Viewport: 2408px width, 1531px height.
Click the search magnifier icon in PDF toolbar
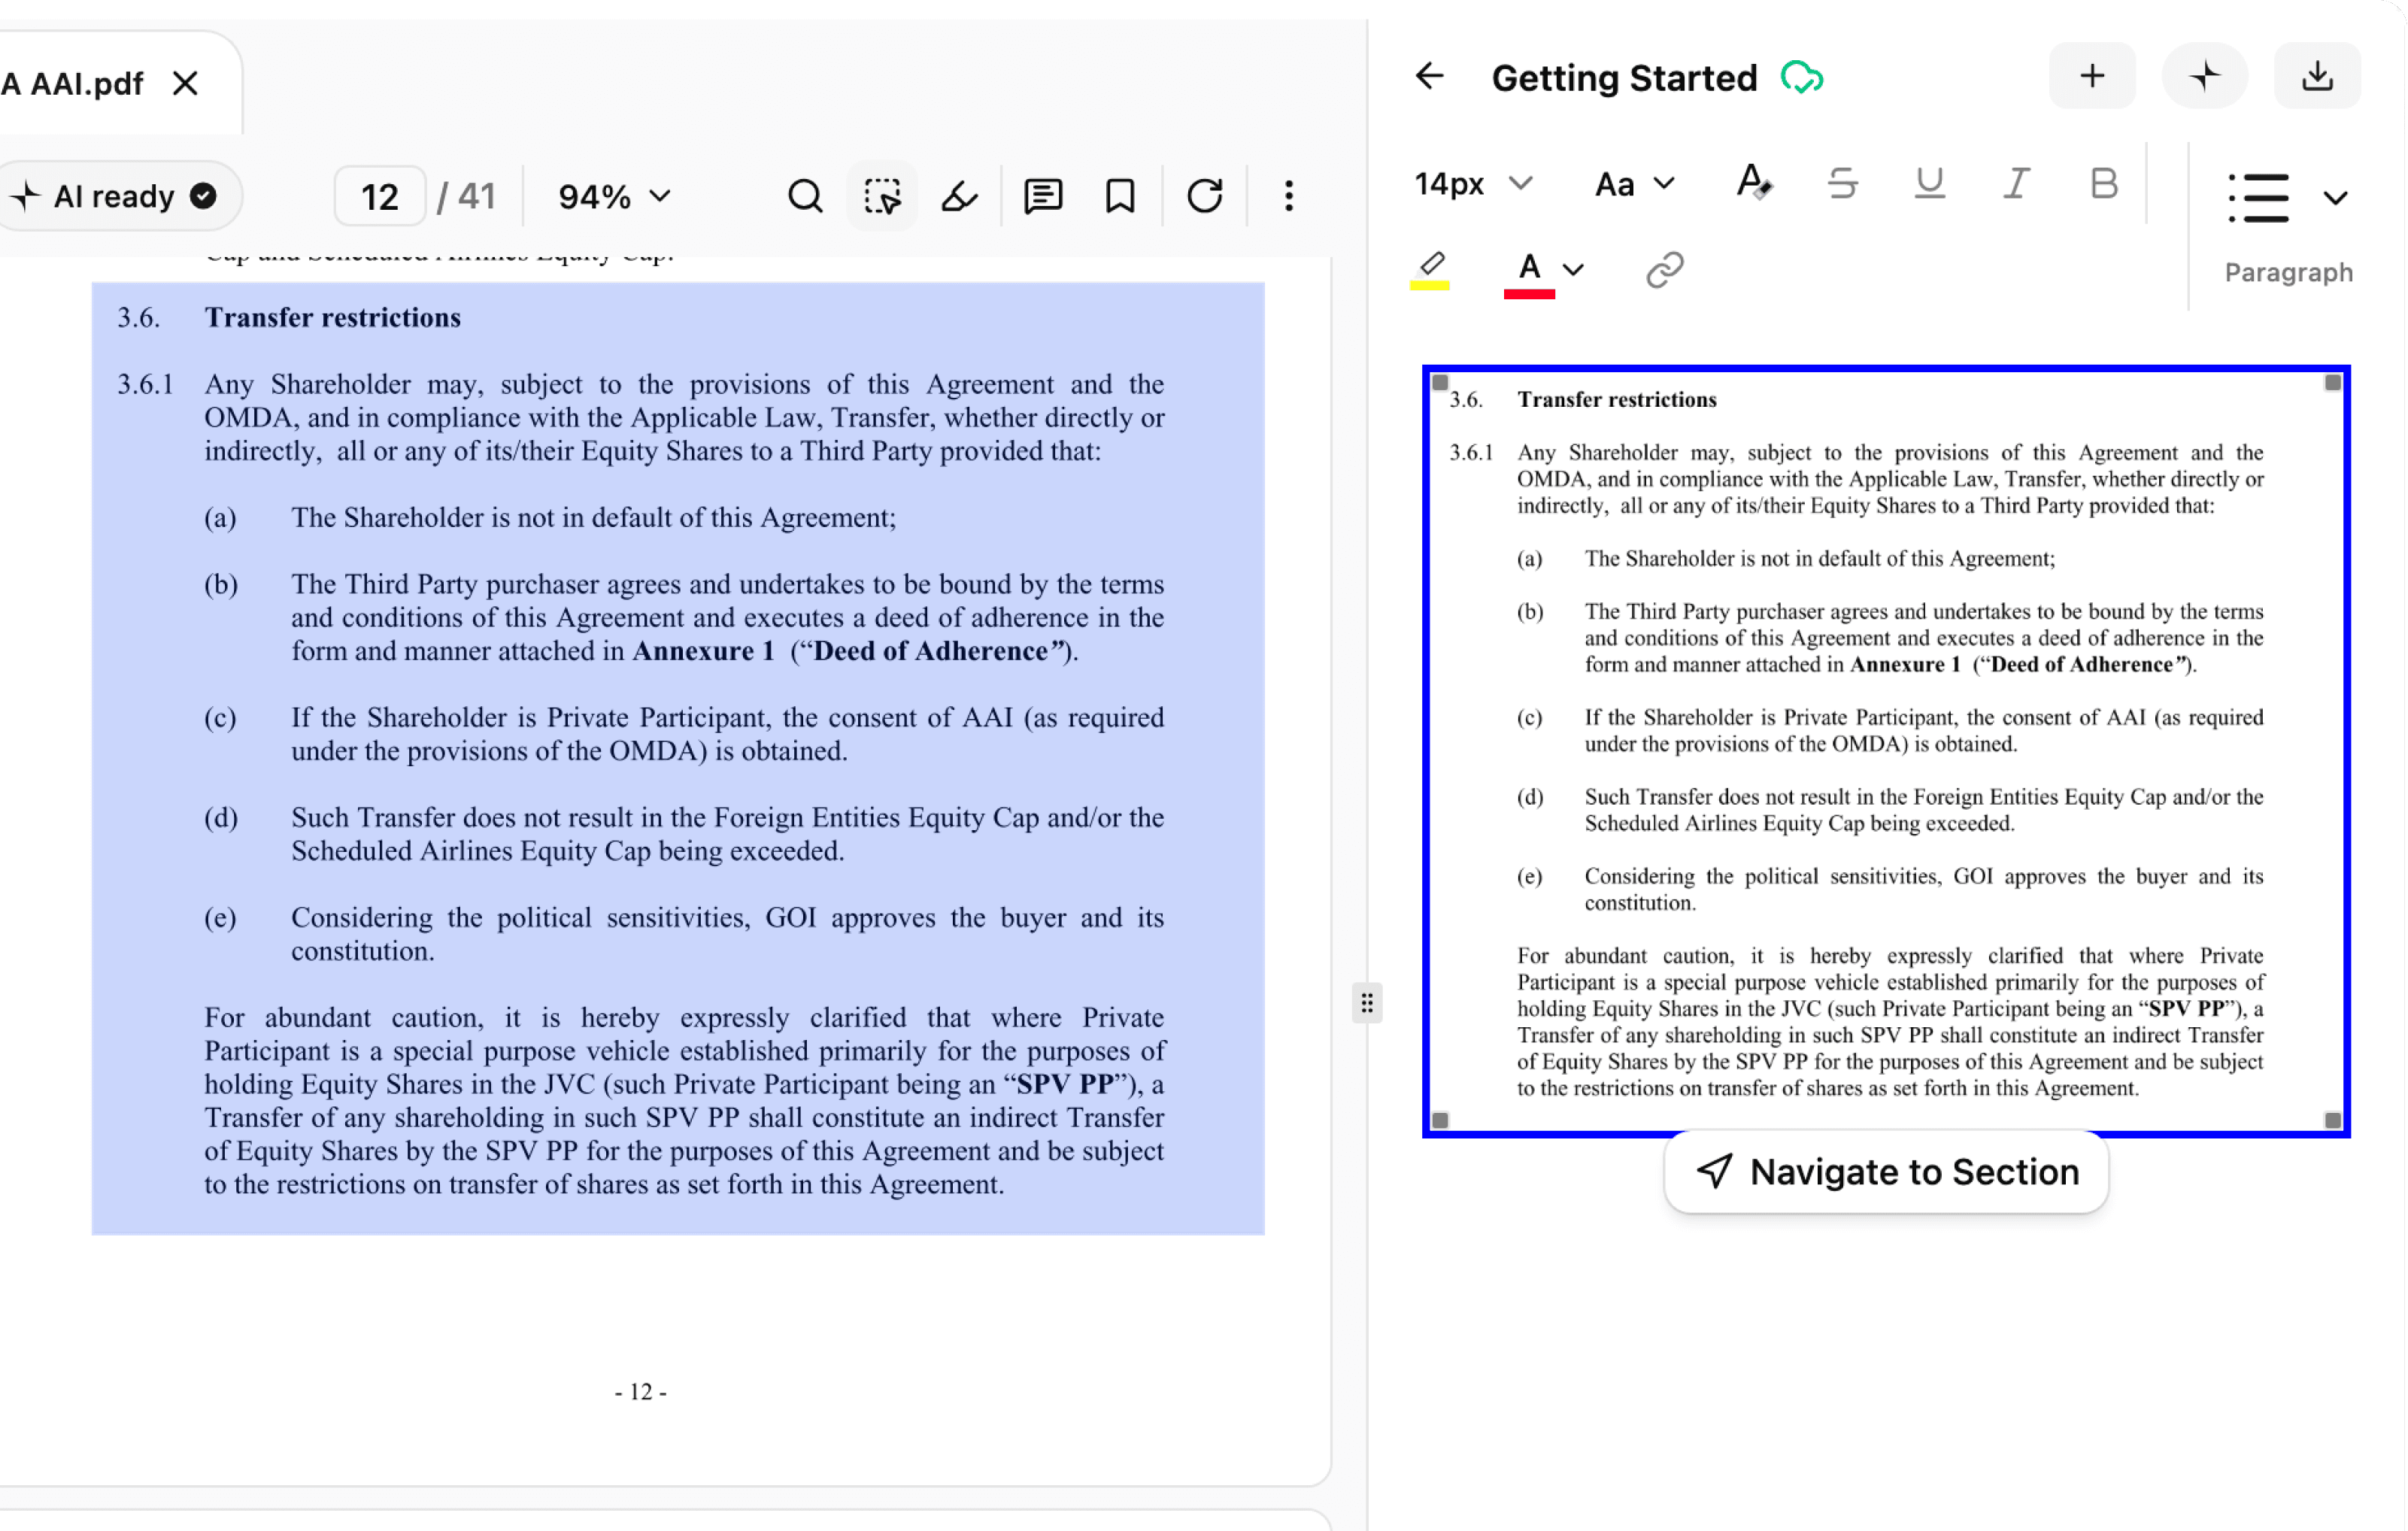805,196
